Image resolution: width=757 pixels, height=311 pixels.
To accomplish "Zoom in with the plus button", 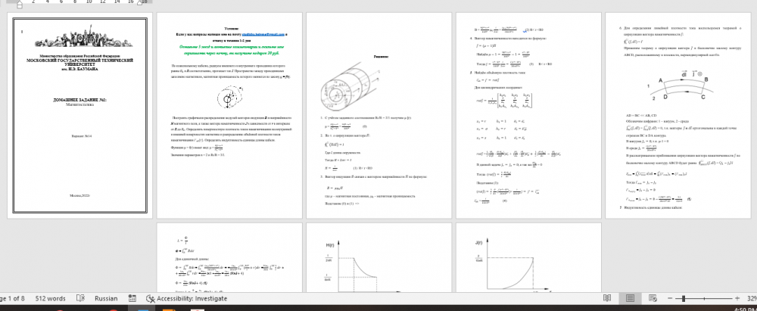I will point(737,298).
